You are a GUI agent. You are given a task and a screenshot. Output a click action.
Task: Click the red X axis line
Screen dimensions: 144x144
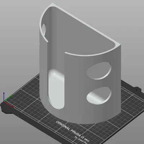(x=9, y=104)
